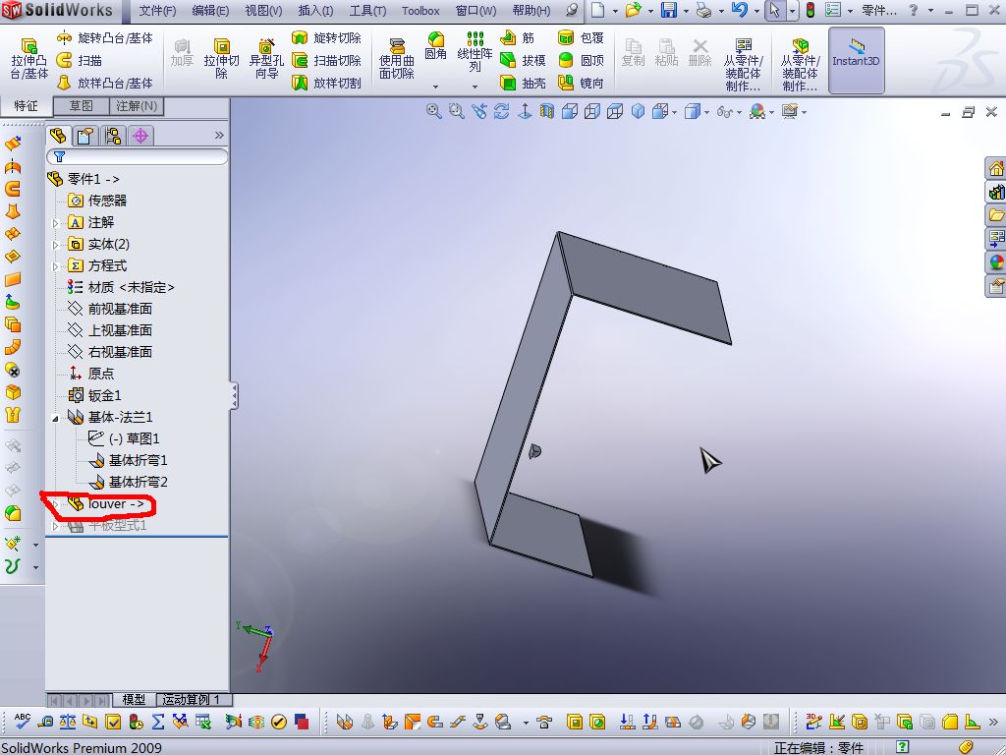This screenshot has width=1006, height=755.
Task: Choose the Revolved Boss/Base (旋转凸台/基体) tool
Action: coord(105,38)
